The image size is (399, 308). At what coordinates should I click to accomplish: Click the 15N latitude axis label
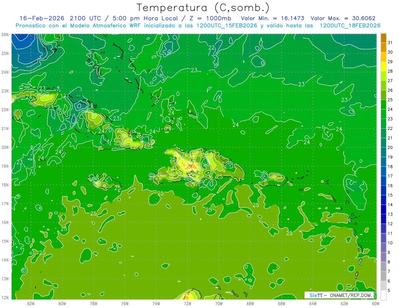click(x=5, y=241)
